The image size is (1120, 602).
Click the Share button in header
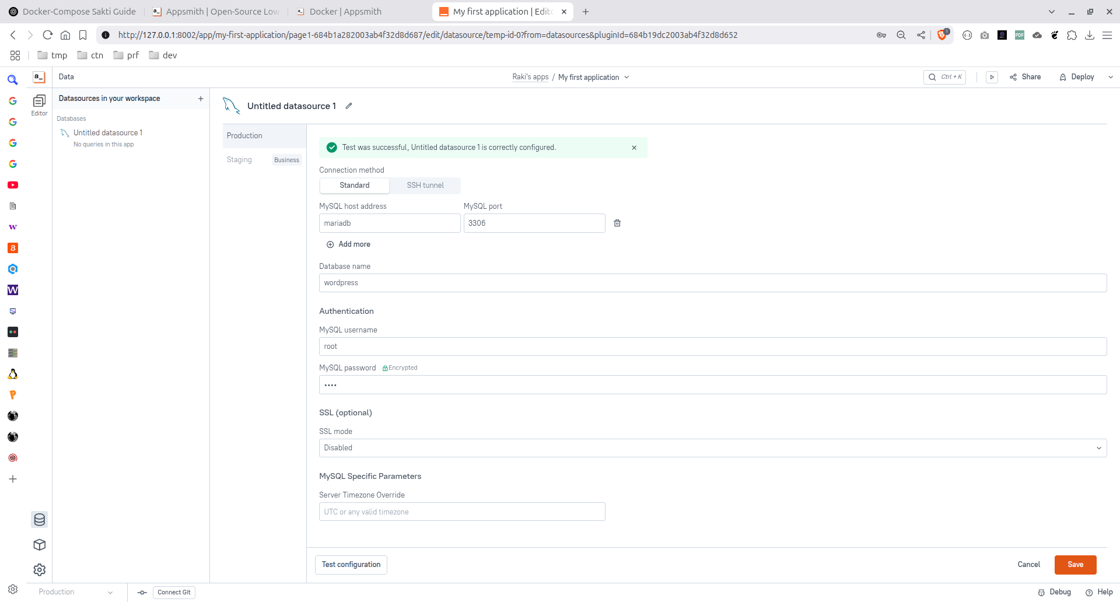tap(1025, 77)
